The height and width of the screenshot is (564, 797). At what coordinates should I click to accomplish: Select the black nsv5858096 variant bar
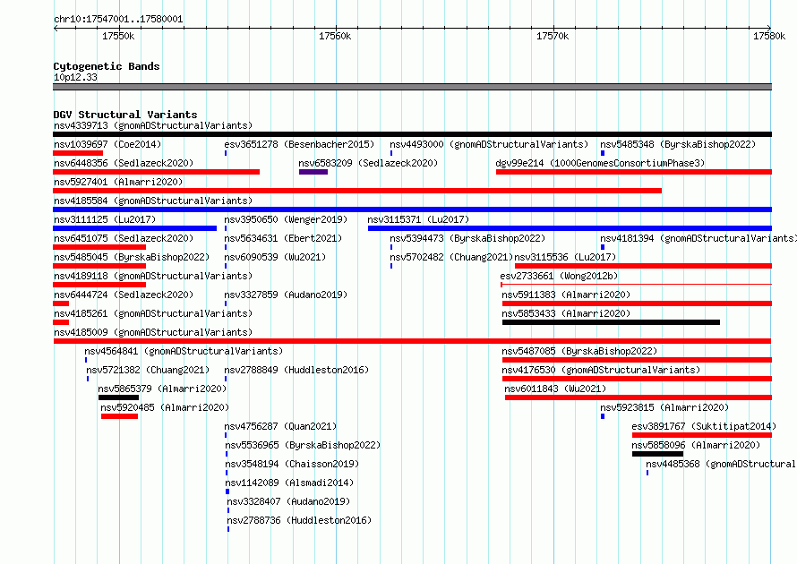(657, 454)
